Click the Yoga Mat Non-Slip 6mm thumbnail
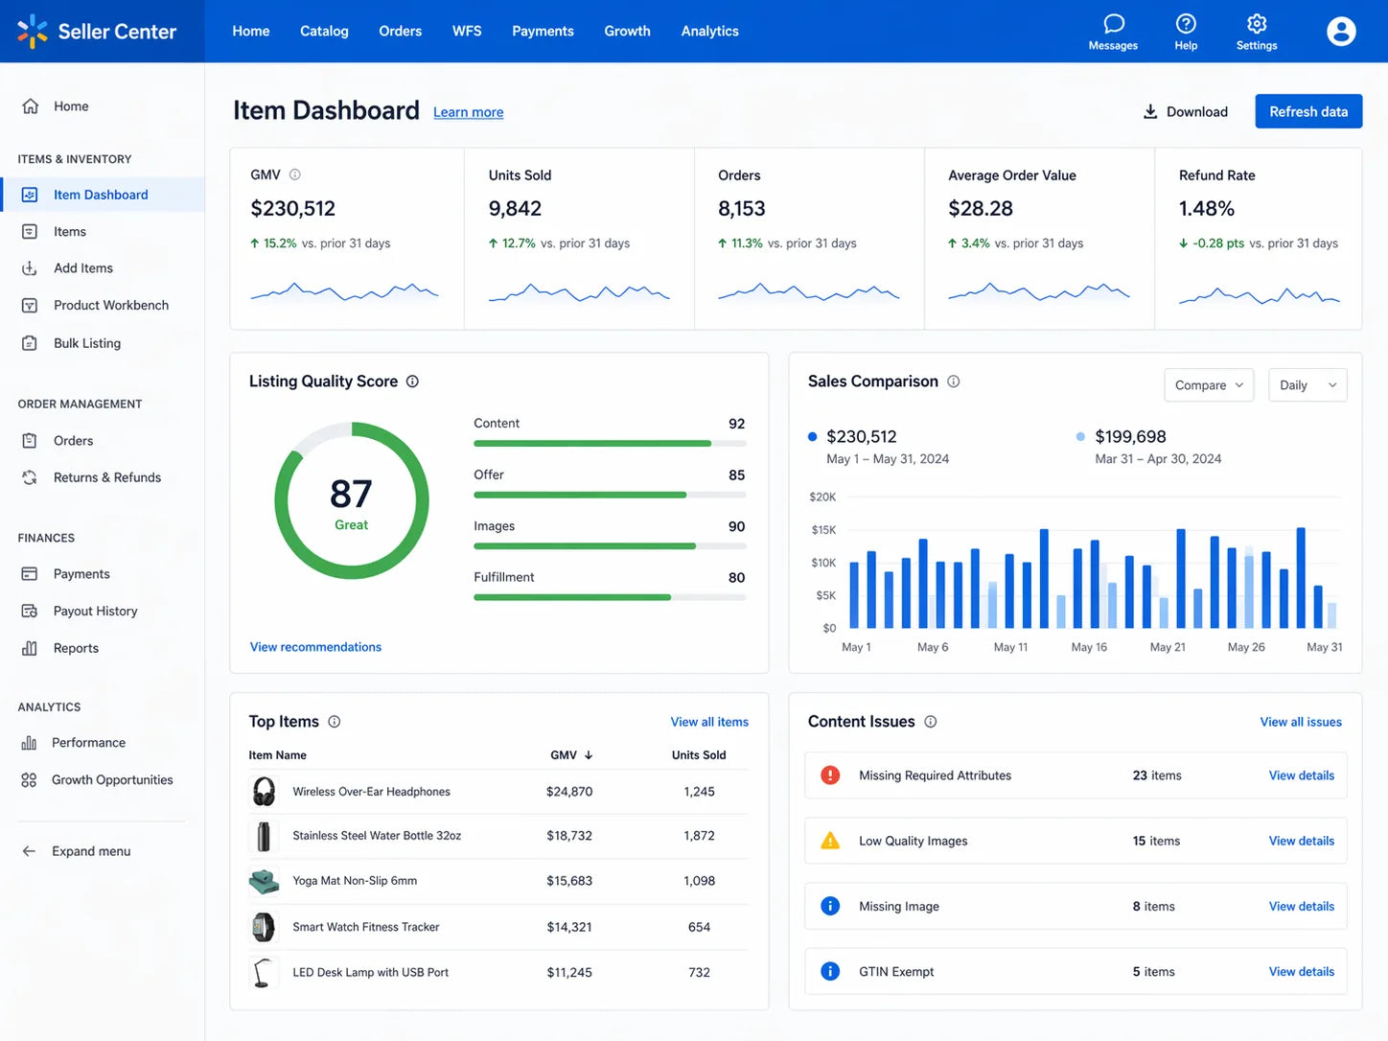 pyautogui.click(x=264, y=881)
